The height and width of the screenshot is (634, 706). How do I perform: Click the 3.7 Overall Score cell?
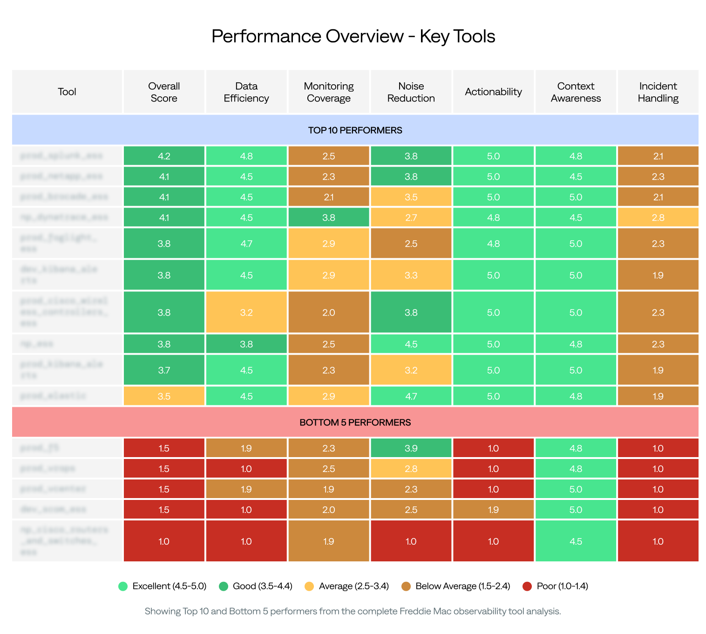pos(164,370)
